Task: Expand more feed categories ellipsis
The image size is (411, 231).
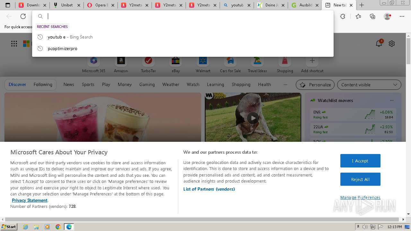Action: pyautogui.click(x=285, y=85)
